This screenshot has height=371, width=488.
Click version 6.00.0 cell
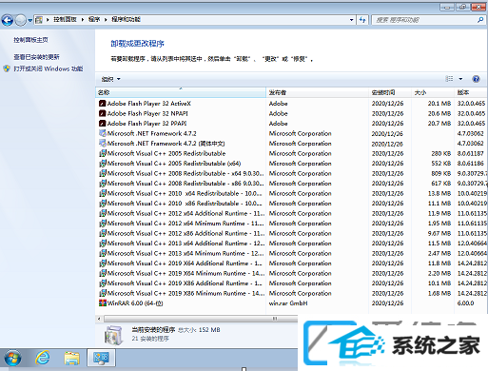coord(465,303)
